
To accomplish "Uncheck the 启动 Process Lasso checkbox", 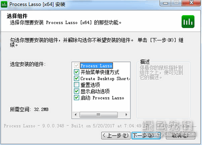I will pos(76,98).
